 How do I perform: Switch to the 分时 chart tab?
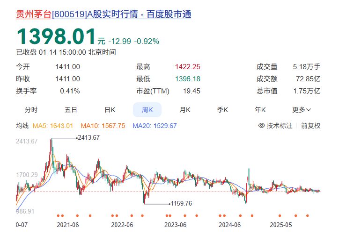pos(31,110)
